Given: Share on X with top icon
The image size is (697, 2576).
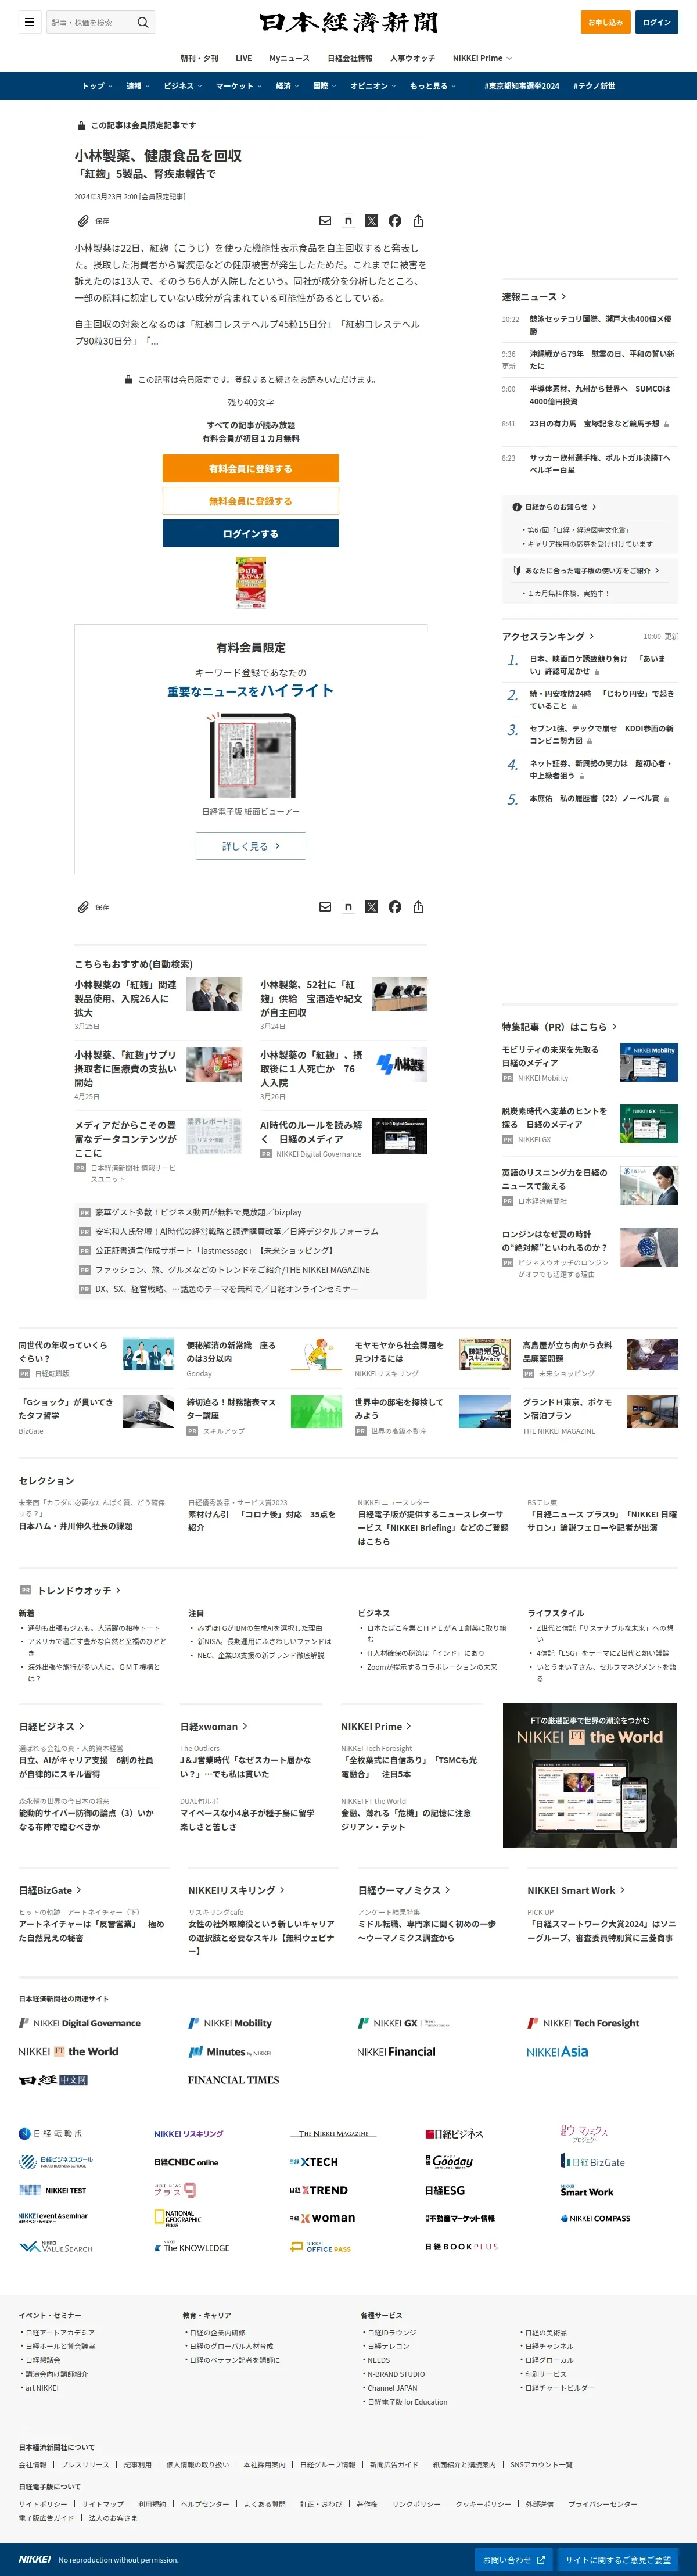Looking at the screenshot, I should pyautogui.click(x=372, y=221).
